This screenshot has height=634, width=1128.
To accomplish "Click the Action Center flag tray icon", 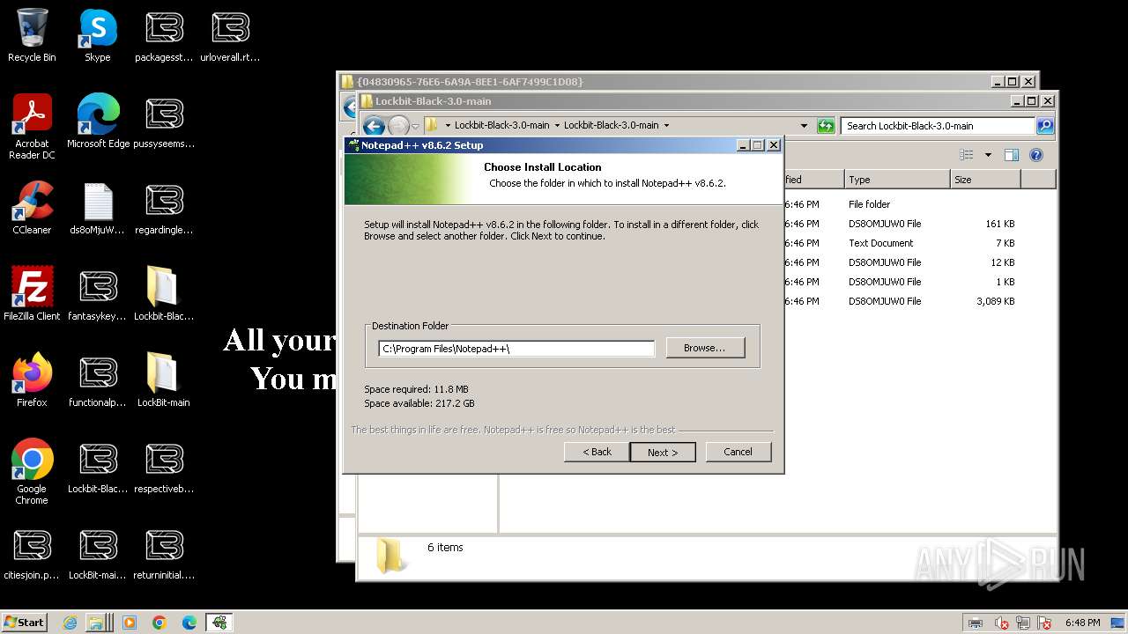I will point(1045,623).
